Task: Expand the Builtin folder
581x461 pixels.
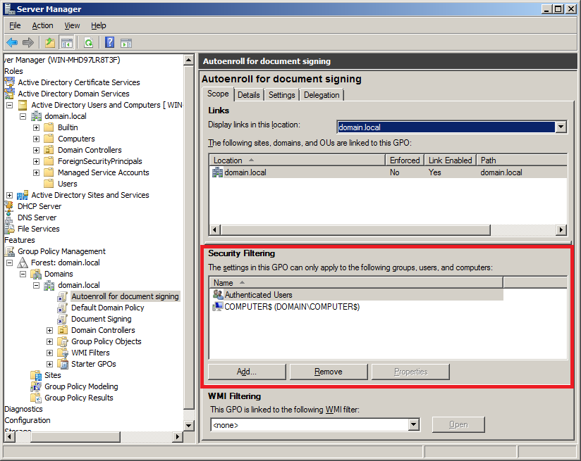Action: point(37,127)
